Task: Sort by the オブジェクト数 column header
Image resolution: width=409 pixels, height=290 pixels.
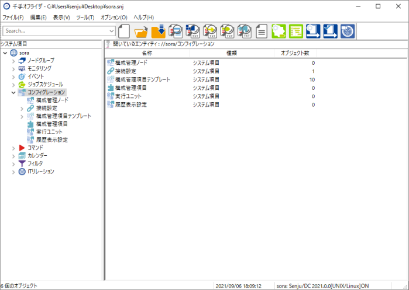Action: [x=295, y=53]
